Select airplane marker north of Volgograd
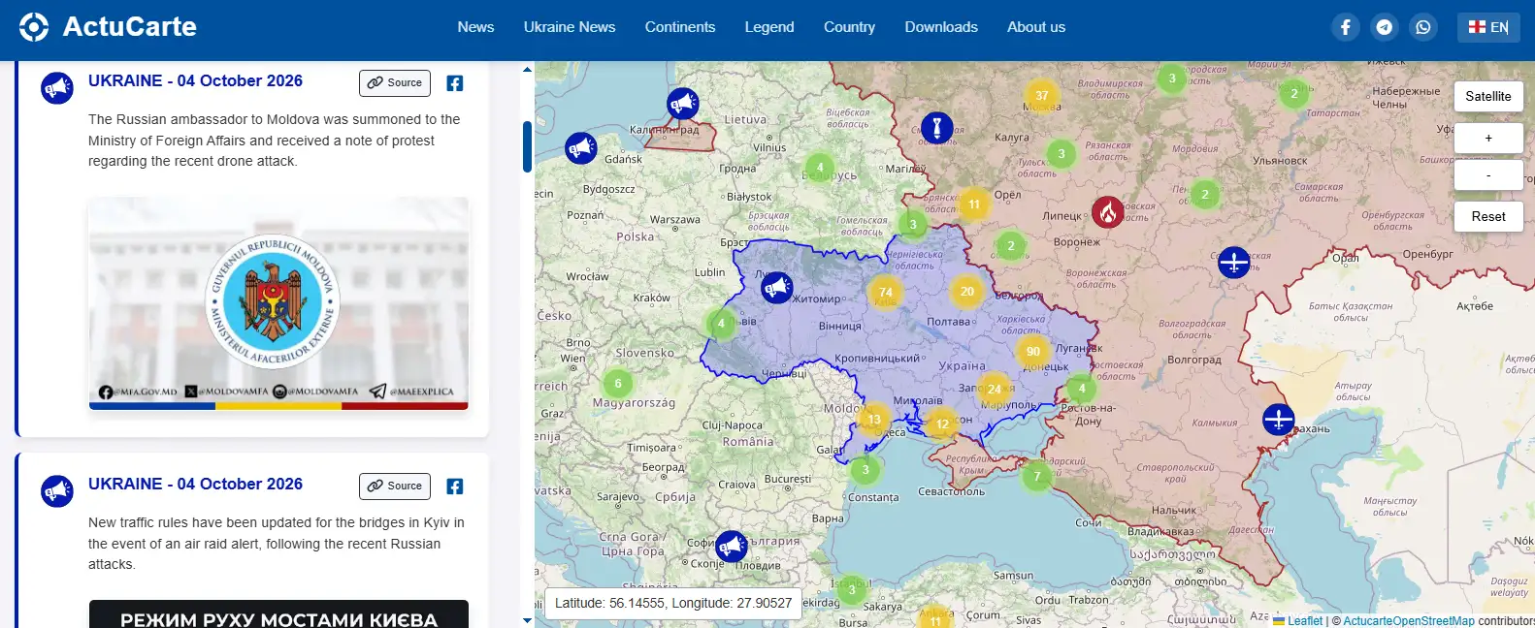Screen dimensions: 1535x628 pos(1234,262)
